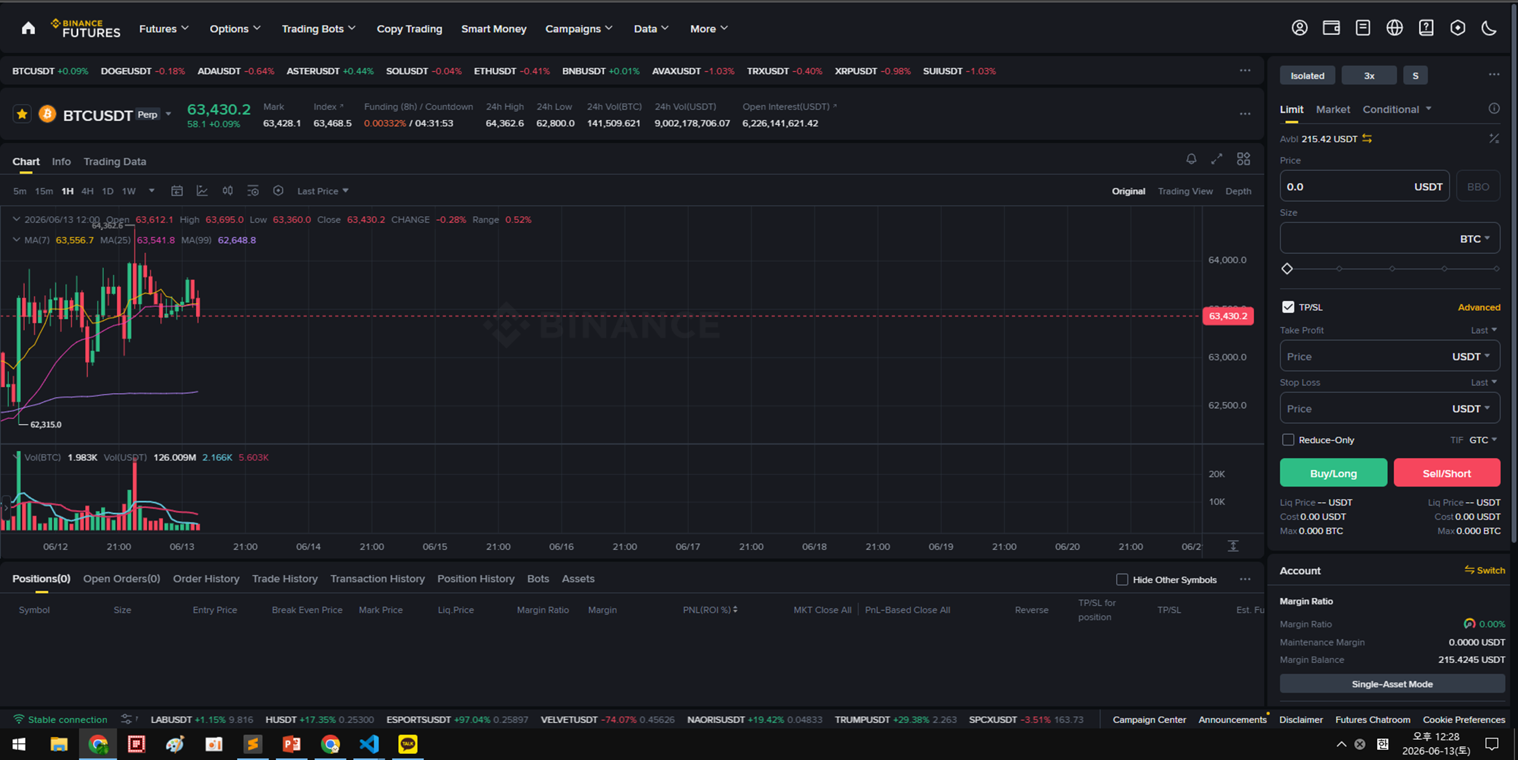Image resolution: width=1518 pixels, height=760 pixels.
Task: Open the globe language selector
Action: pos(1394,28)
